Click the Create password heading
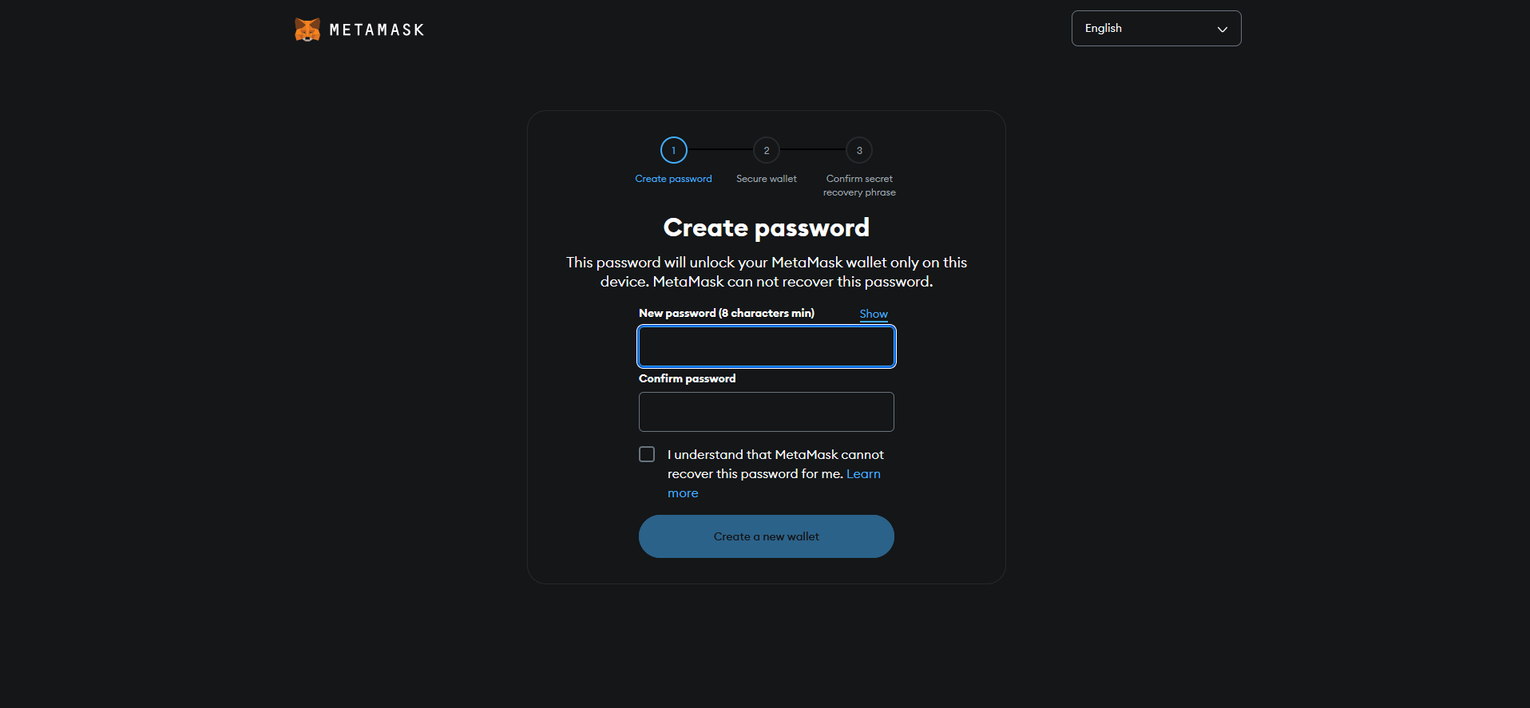This screenshot has height=708, width=1530. [x=767, y=227]
